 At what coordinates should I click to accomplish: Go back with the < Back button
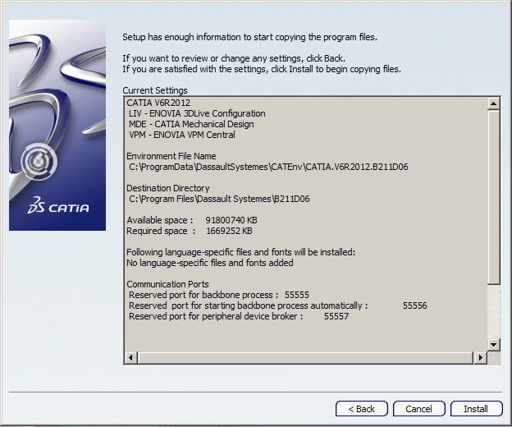tap(362, 409)
